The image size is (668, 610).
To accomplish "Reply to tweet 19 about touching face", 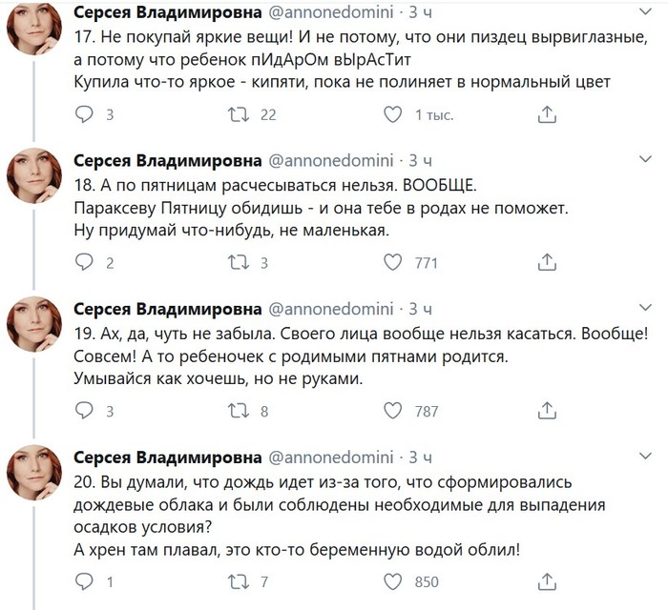I will pos(85,411).
